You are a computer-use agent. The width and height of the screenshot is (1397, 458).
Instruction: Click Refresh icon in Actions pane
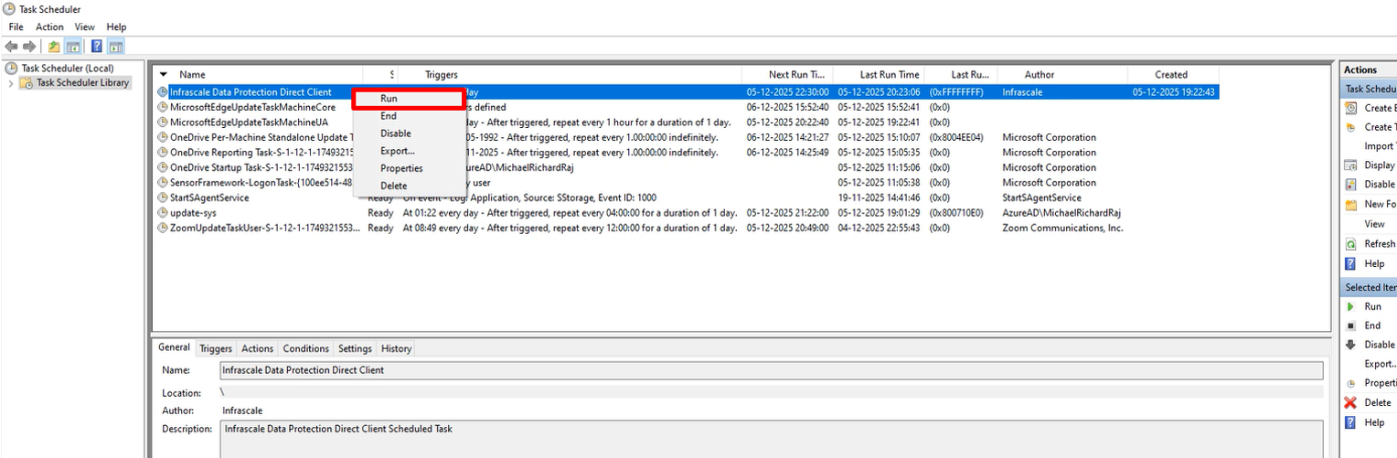1350,244
